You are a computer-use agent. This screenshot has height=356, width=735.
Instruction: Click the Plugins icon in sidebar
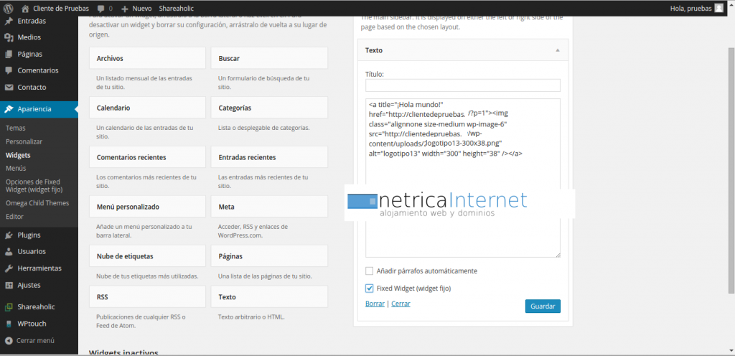(9, 235)
